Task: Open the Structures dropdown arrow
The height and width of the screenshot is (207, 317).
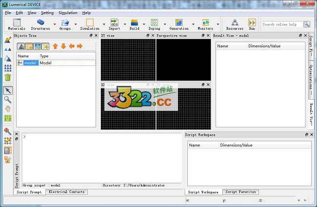Action: tap(55, 24)
